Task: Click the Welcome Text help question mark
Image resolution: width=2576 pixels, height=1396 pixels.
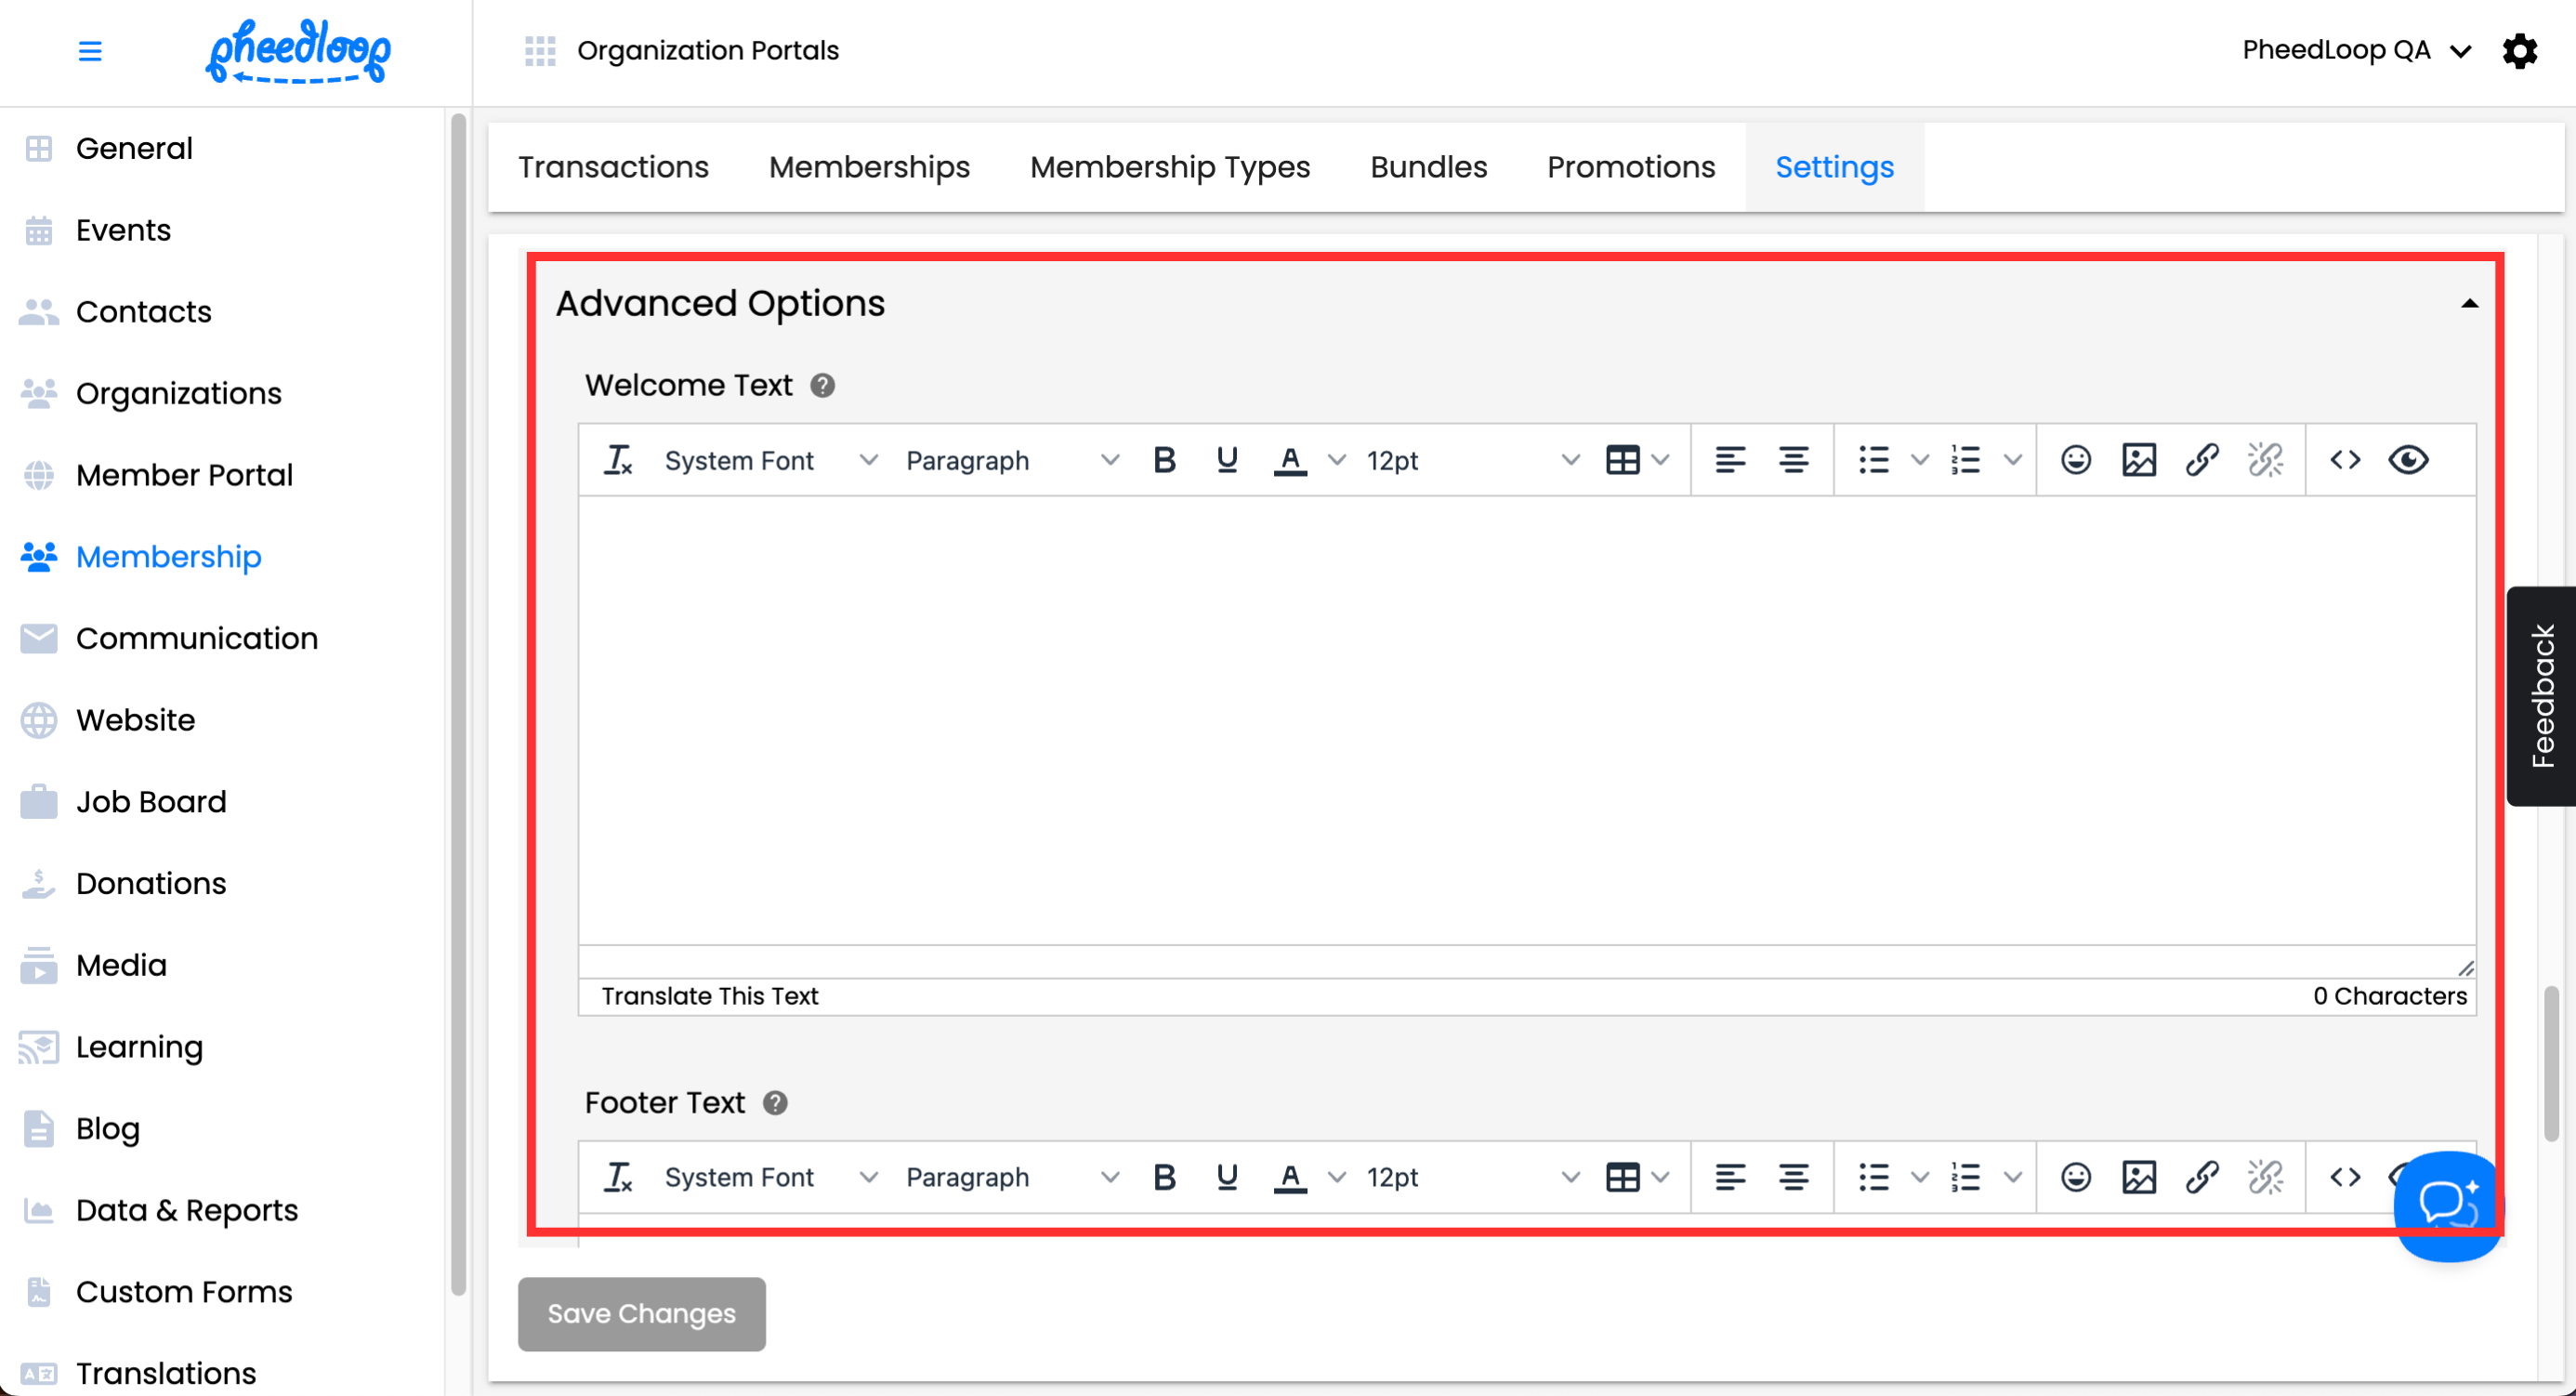Action: tap(822, 386)
